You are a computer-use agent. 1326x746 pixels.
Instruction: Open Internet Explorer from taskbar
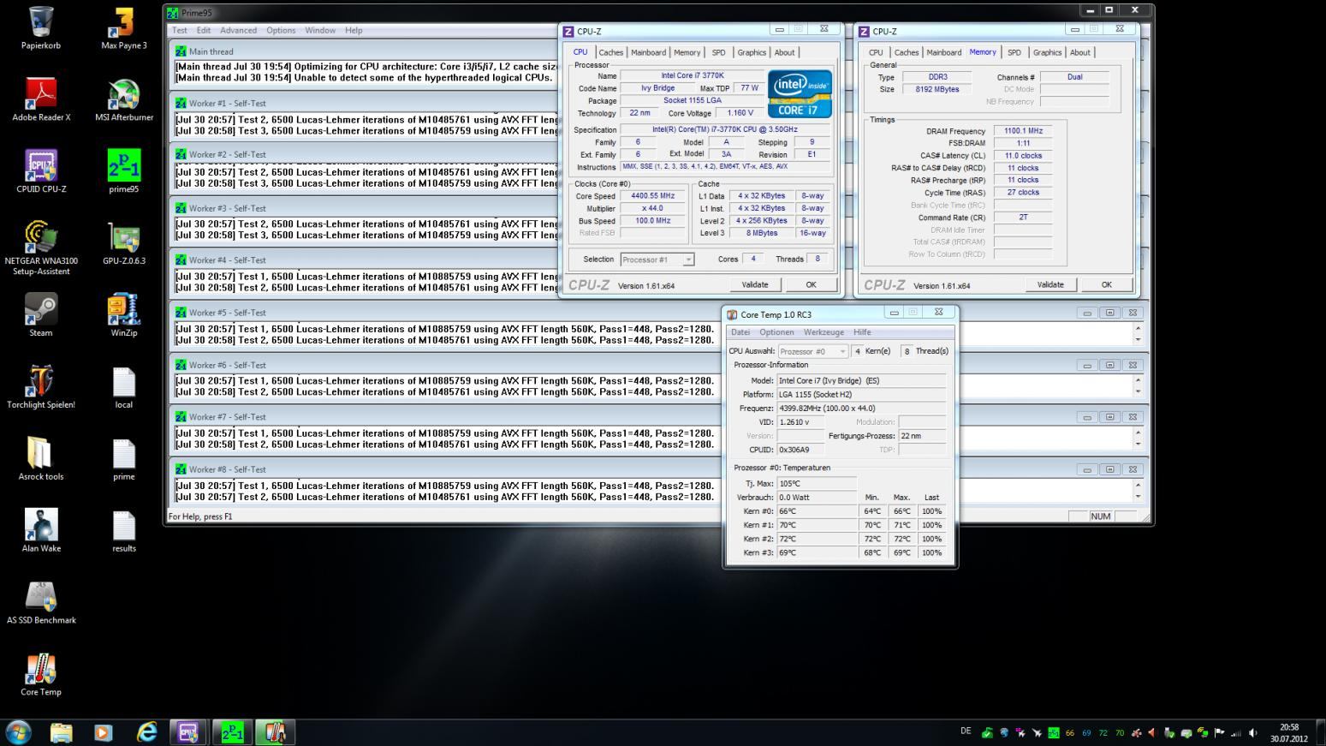(147, 732)
